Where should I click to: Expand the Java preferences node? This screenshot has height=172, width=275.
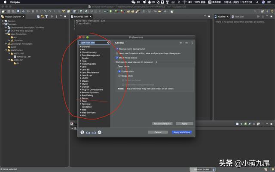81,67
